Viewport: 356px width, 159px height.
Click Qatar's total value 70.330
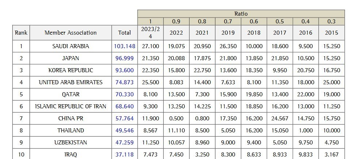pos(125,94)
